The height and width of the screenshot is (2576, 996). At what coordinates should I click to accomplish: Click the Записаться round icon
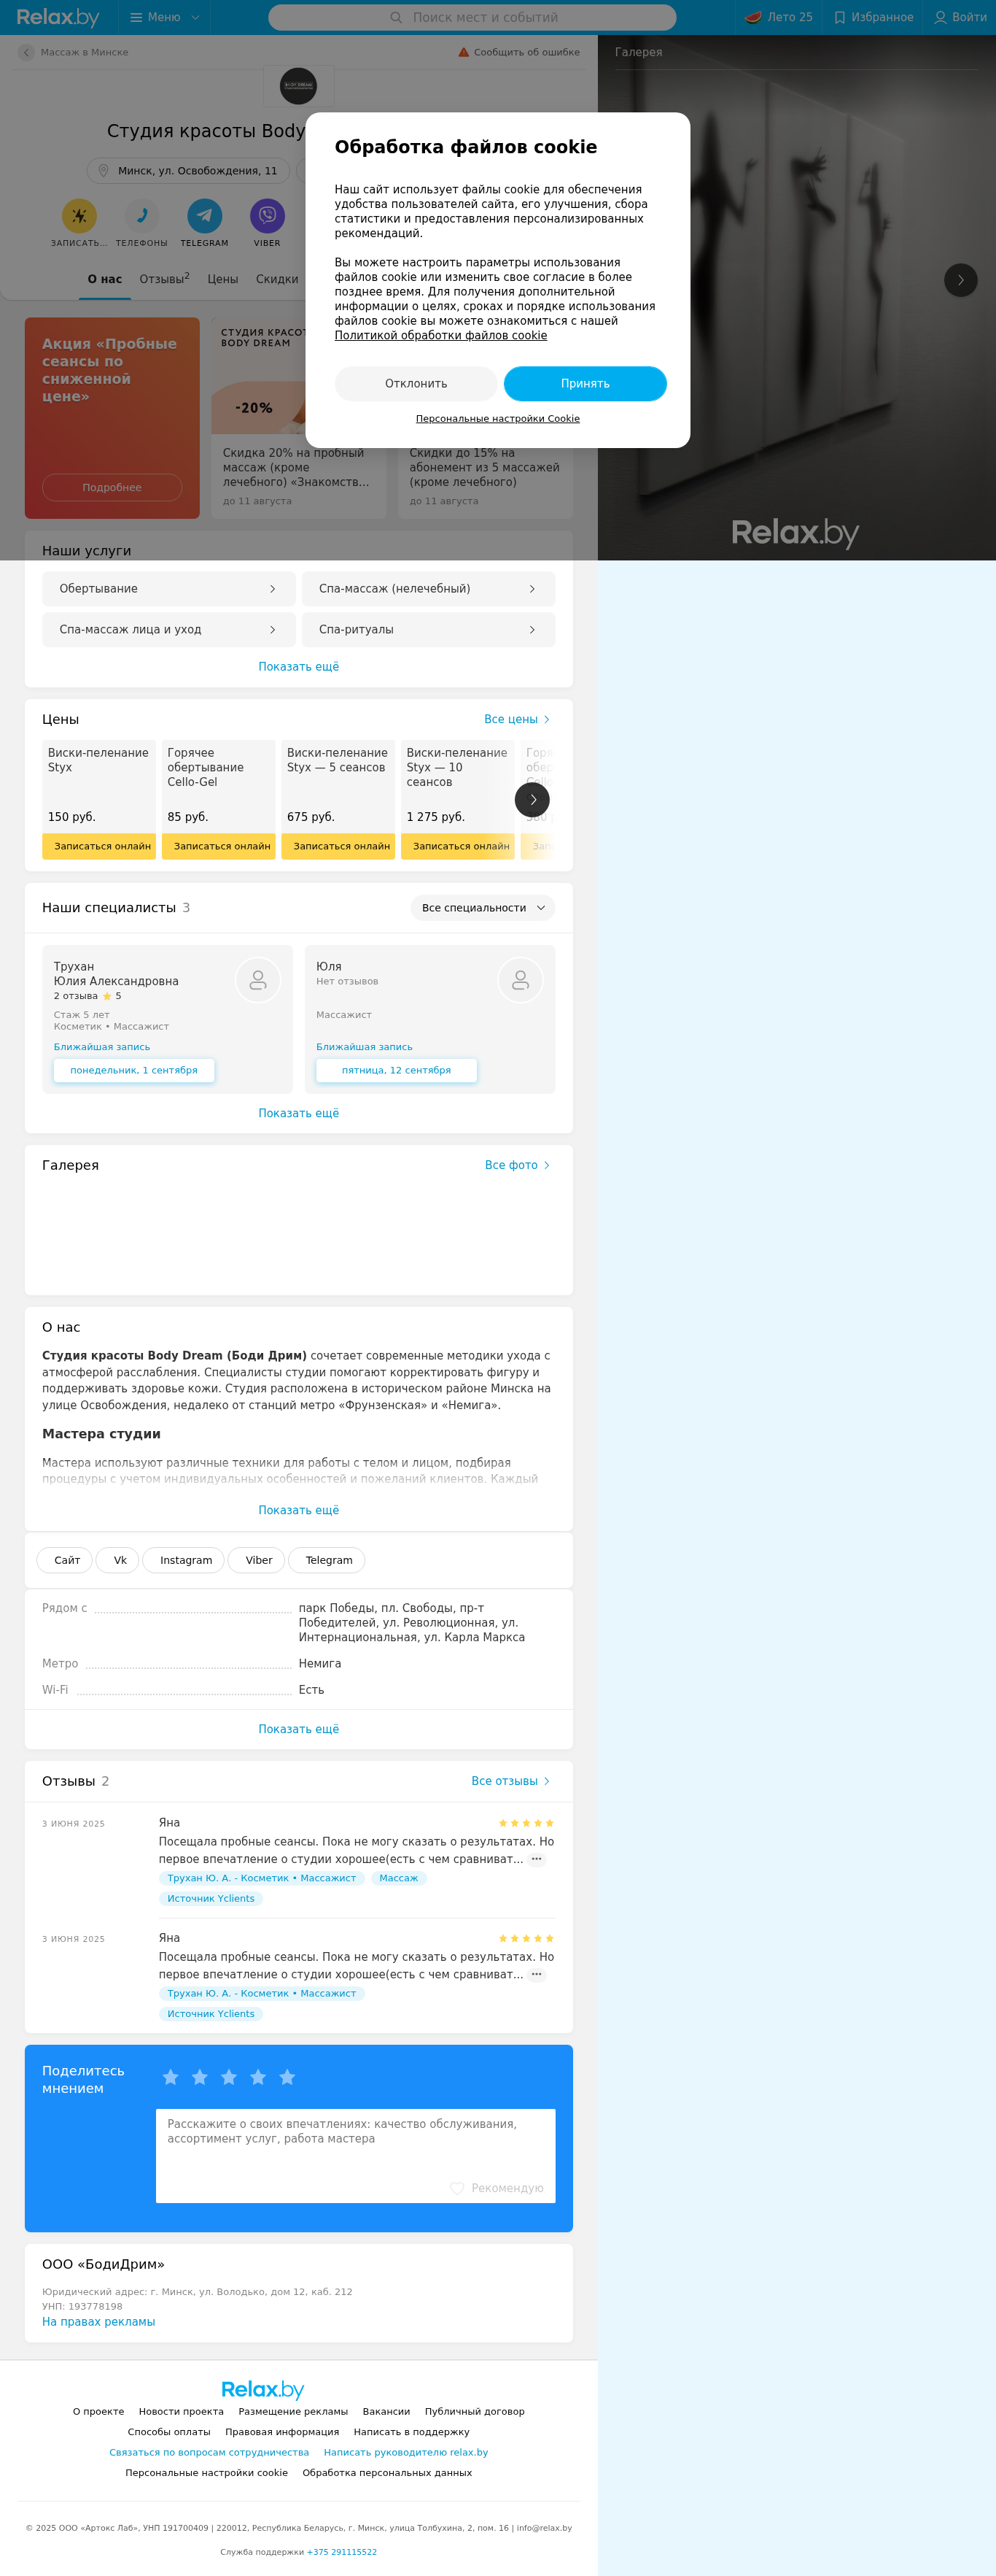79,215
